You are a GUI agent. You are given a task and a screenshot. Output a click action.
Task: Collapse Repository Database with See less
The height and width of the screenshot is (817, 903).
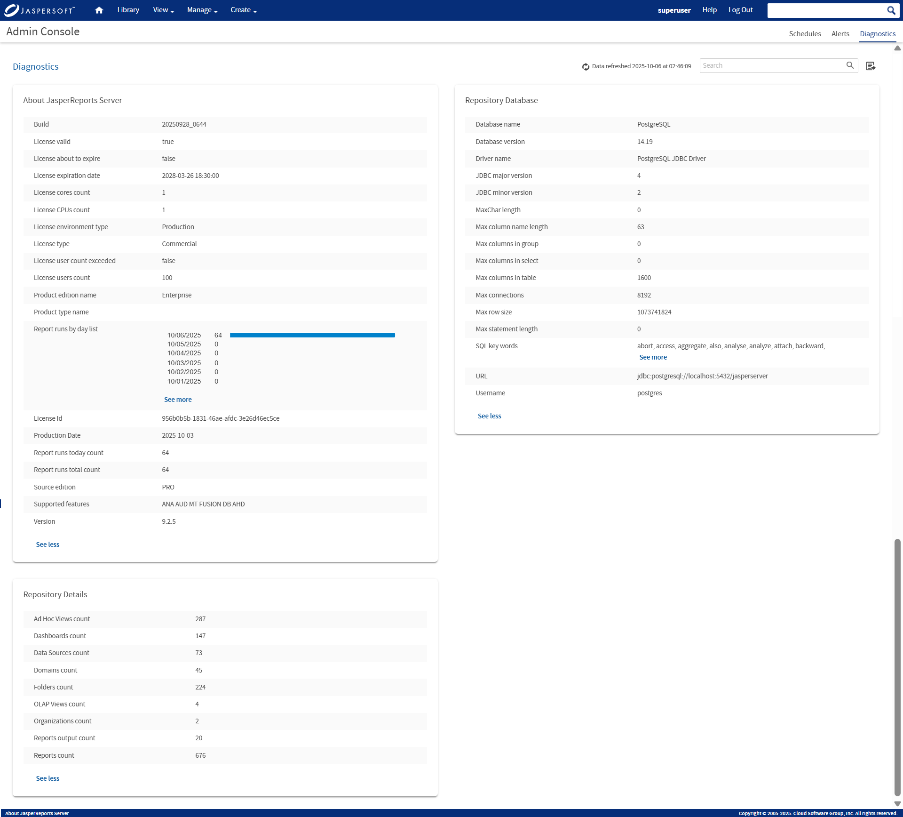point(489,416)
